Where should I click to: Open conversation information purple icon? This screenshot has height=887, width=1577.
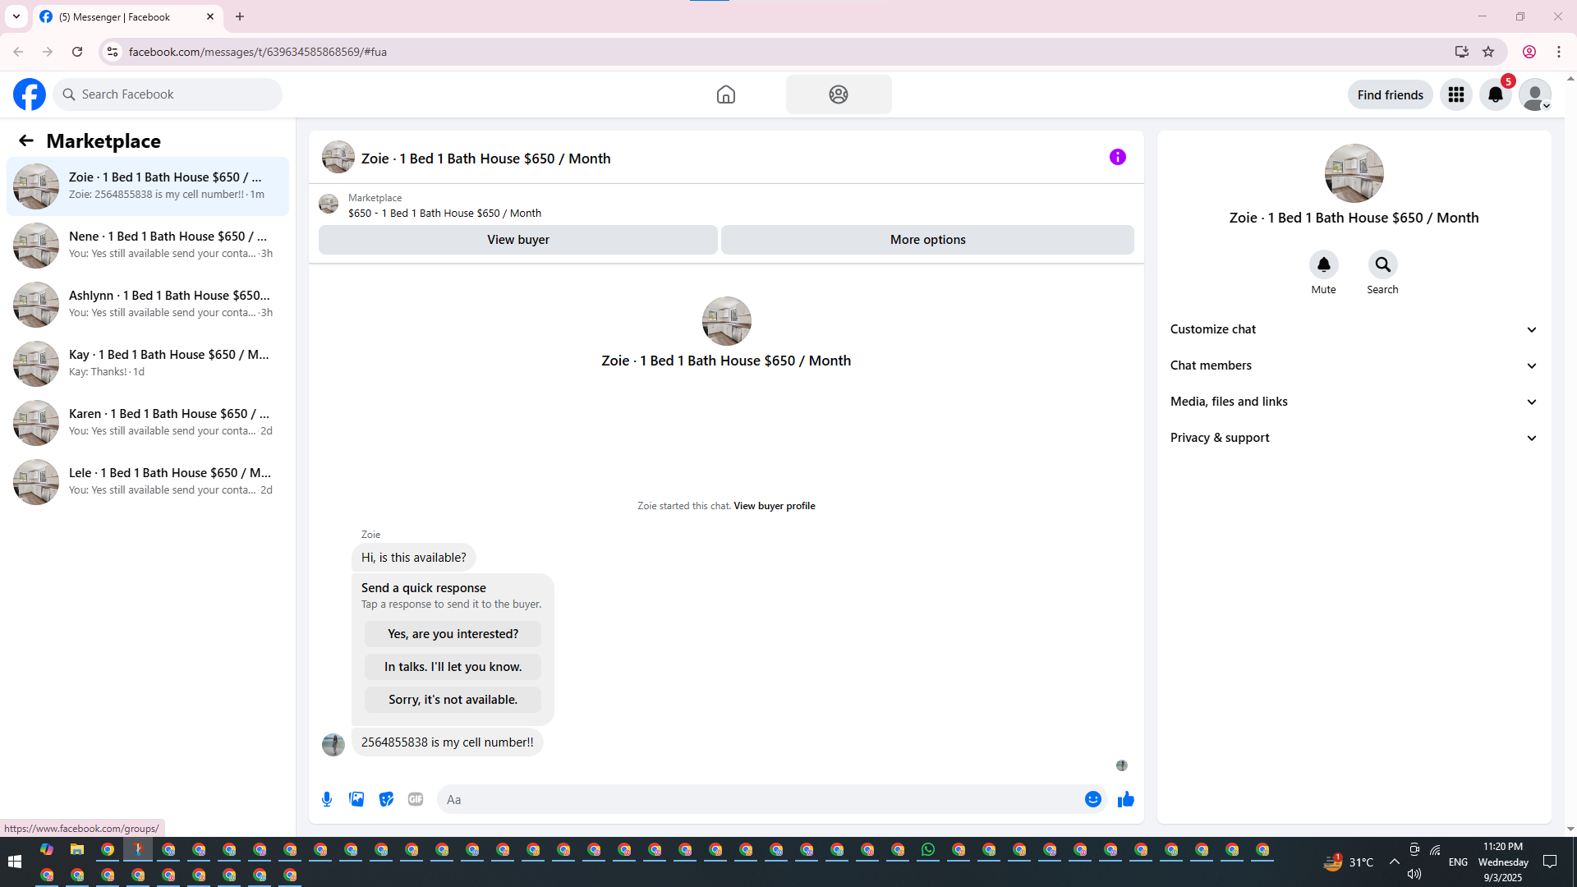[1118, 157]
